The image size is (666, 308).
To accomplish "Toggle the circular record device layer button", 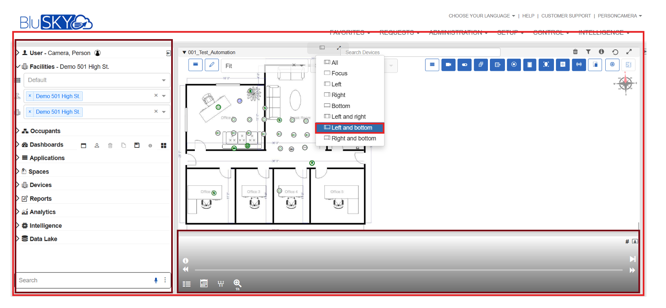I will point(514,65).
